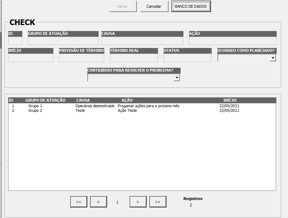Select list row with Grupo 1
The image size is (288, 218).
pos(142,106)
